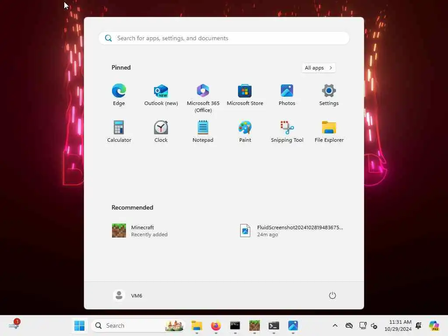This screenshot has height=336, width=448.
Task: Open Settings from pinned apps
Action: (329, 95)
